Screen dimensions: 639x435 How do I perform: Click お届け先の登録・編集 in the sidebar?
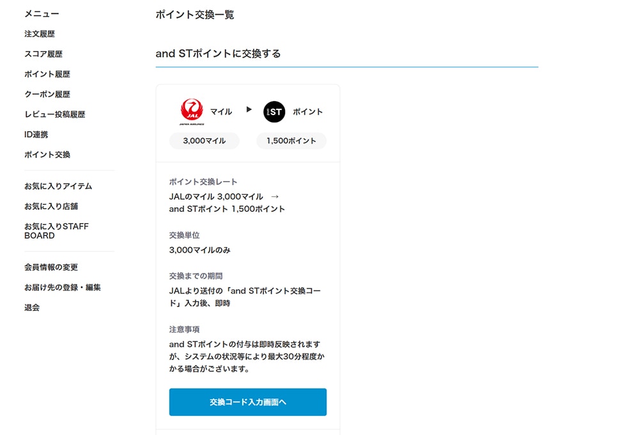63,287
